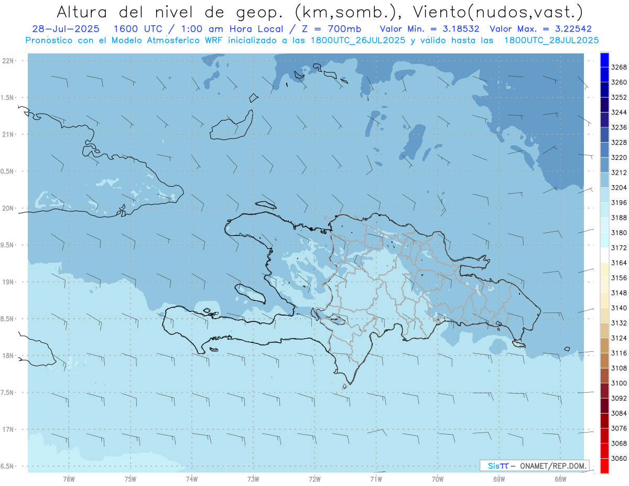Image resolution: width=629 pixels, height=486 pixels.
Task: Click the legend value 3124
Action: [x=619, y=338]
